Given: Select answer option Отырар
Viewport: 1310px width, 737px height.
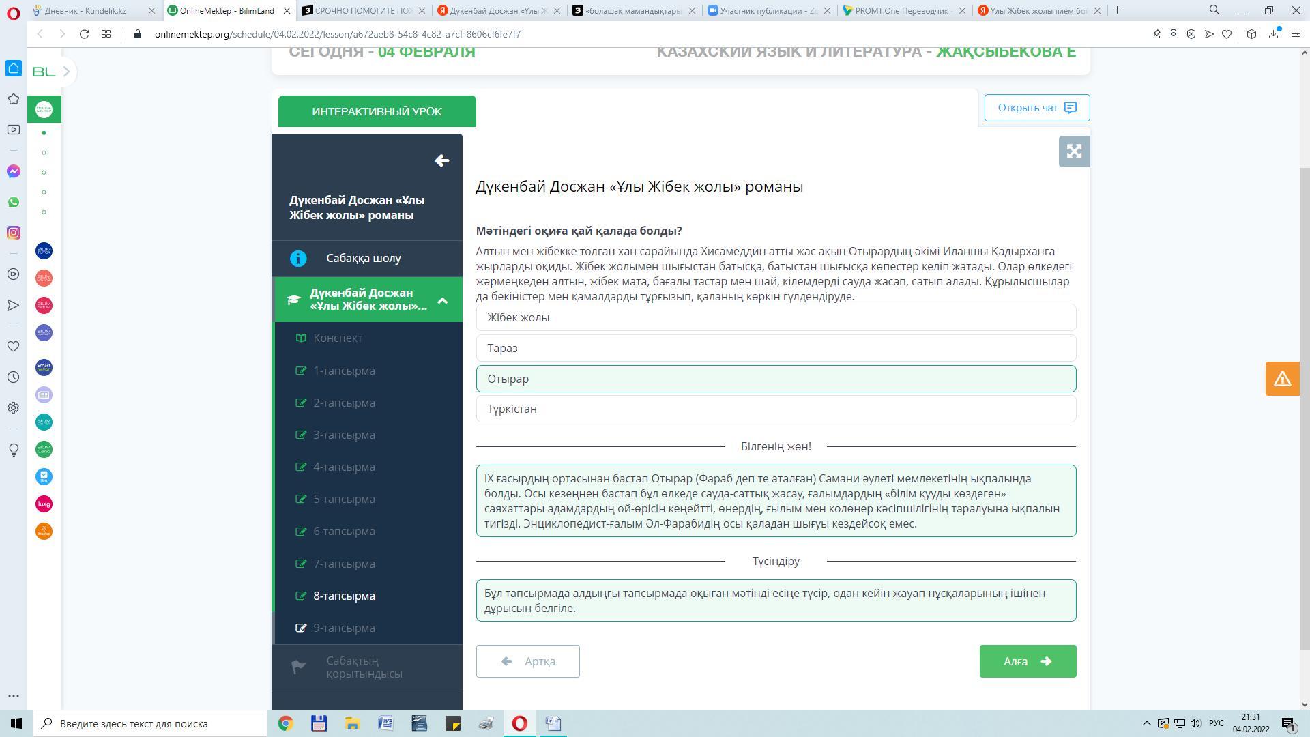Looking at the screenshot, I should pyautogui.click(x=776, y=379).
